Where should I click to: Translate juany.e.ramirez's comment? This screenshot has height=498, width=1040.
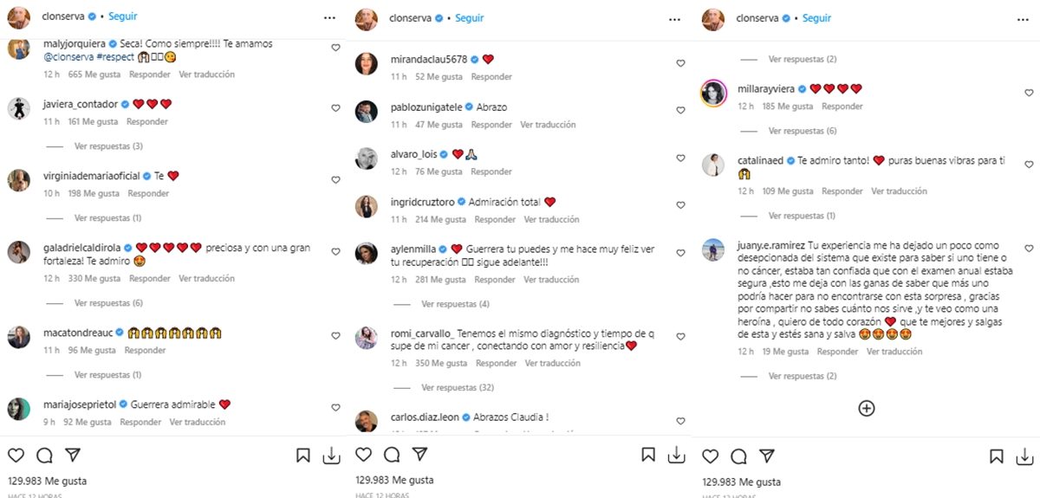pos(894,352)
